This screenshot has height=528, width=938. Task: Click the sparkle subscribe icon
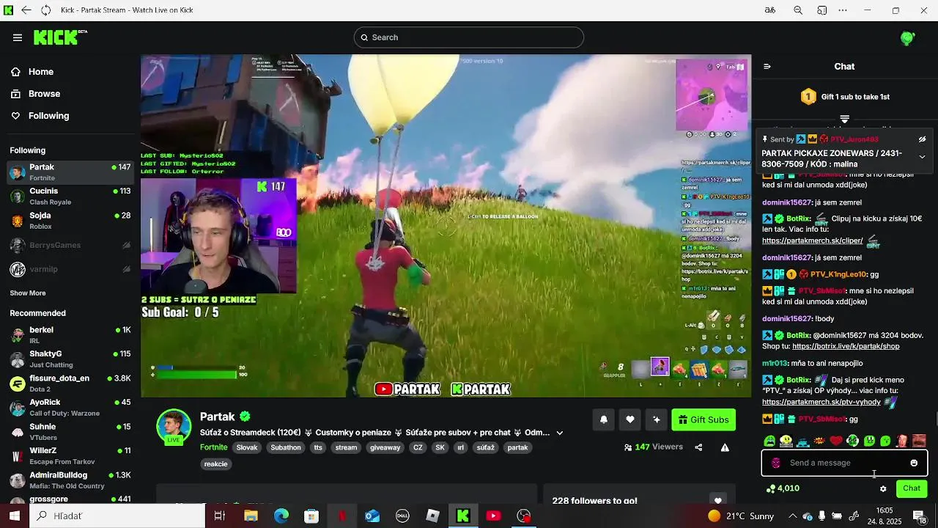pos(657,419)
